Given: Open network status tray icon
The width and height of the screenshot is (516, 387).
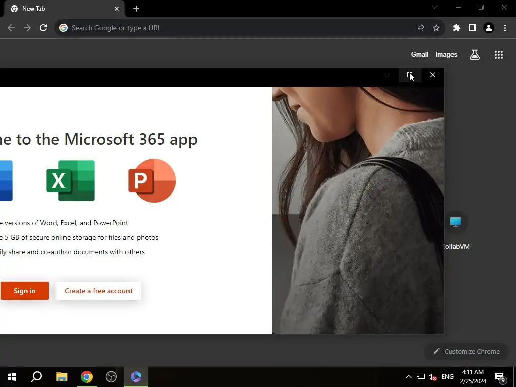Looking at the screenshot, I should (x=421, y=377).
